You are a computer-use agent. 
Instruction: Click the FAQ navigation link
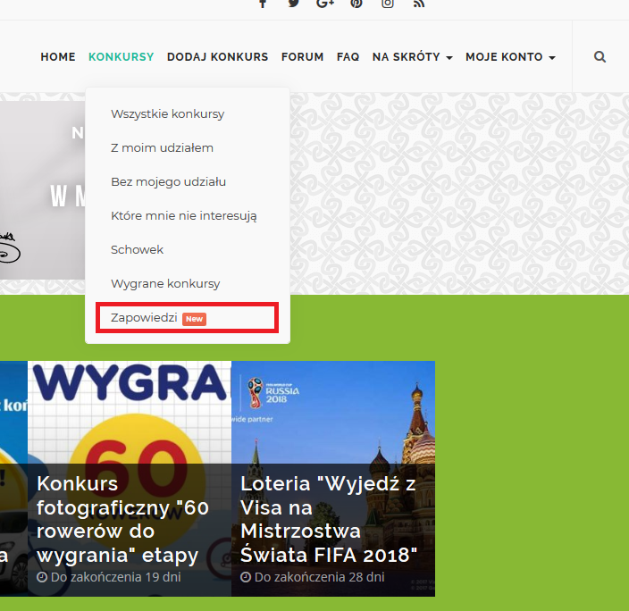pyautogui.click(x=348, y=56)
